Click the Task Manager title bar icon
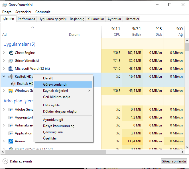Image resolution: width=189 pixels, height=169 pixels. [x=5, y=5]
